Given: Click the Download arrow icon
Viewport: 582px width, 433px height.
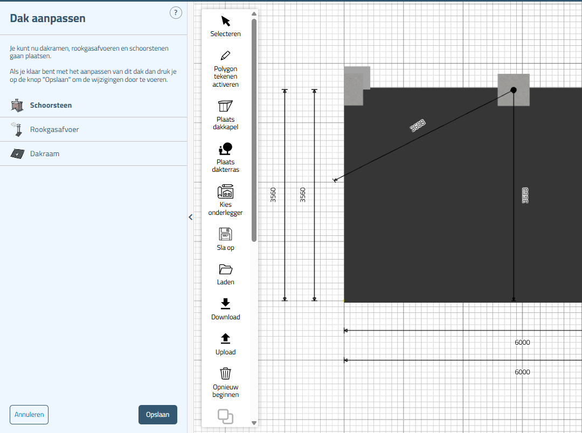Looking at the screenshot, I should pos(225,304).
